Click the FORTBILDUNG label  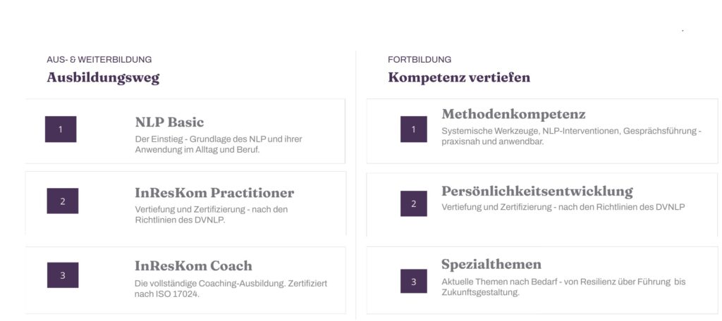[420, 59]
